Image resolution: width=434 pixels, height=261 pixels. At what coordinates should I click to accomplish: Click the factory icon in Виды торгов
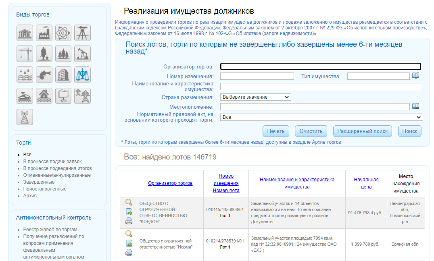(44, 33)
